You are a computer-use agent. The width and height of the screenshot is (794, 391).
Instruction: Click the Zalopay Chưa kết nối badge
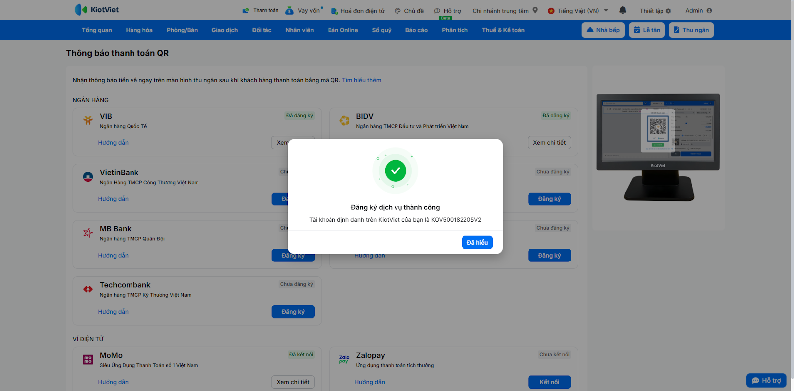coord(555,355)
